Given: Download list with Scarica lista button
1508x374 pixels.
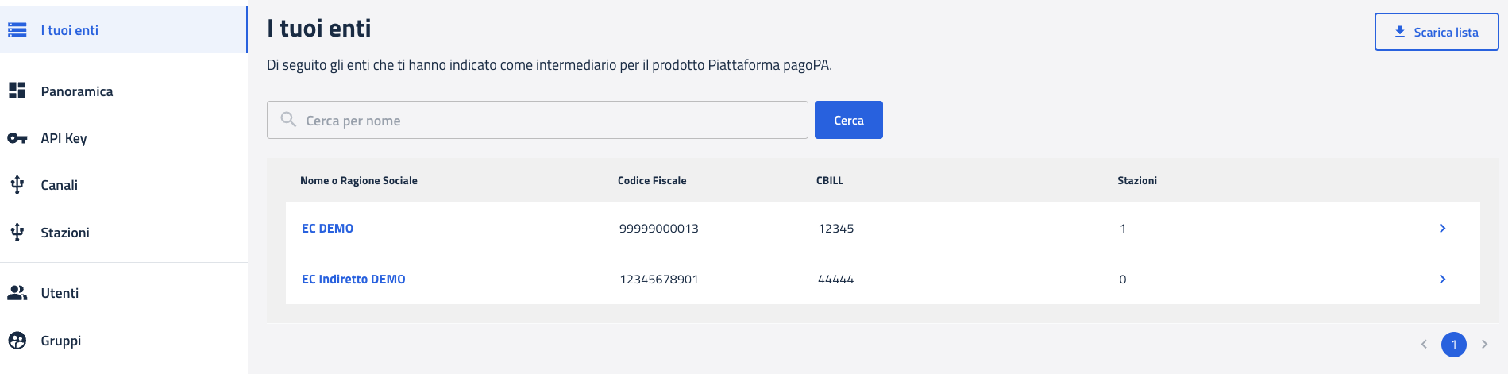Looking at the screenshot, I should point(1436,33).
